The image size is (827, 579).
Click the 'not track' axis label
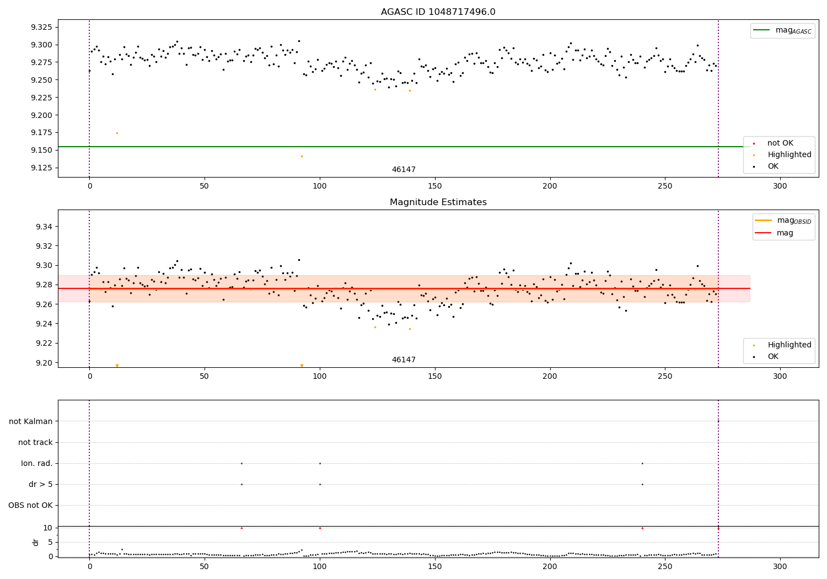pyautogui.click(x=35, y=442)
